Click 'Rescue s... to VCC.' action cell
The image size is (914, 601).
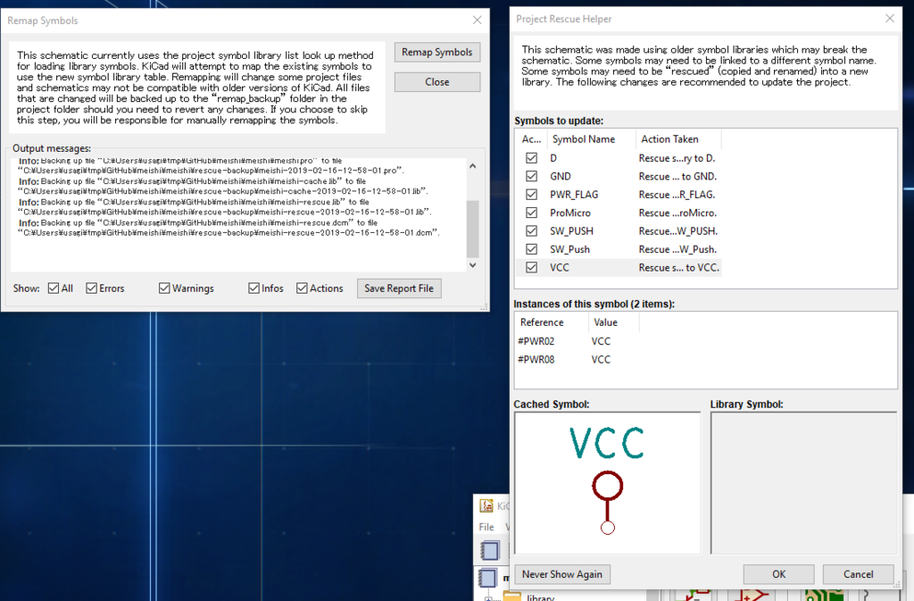(x=679, y=268)
